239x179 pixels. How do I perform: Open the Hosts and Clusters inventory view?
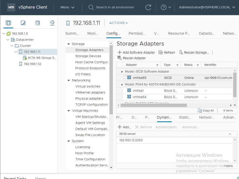(x=8, y=23)
